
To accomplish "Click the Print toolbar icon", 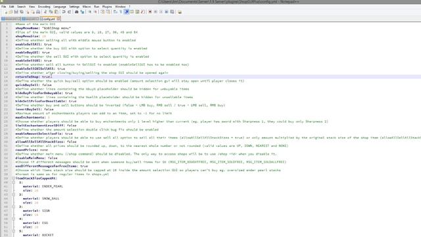I will pyautogui.click(x=38, y=12).
